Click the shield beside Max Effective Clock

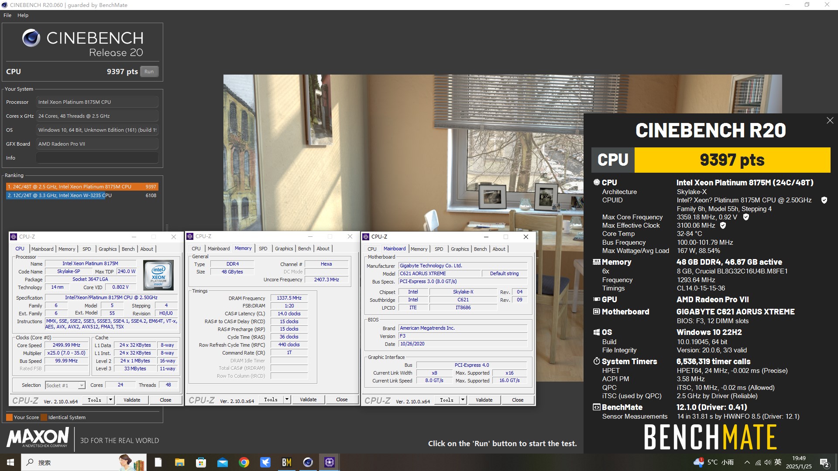coord(723,225)
